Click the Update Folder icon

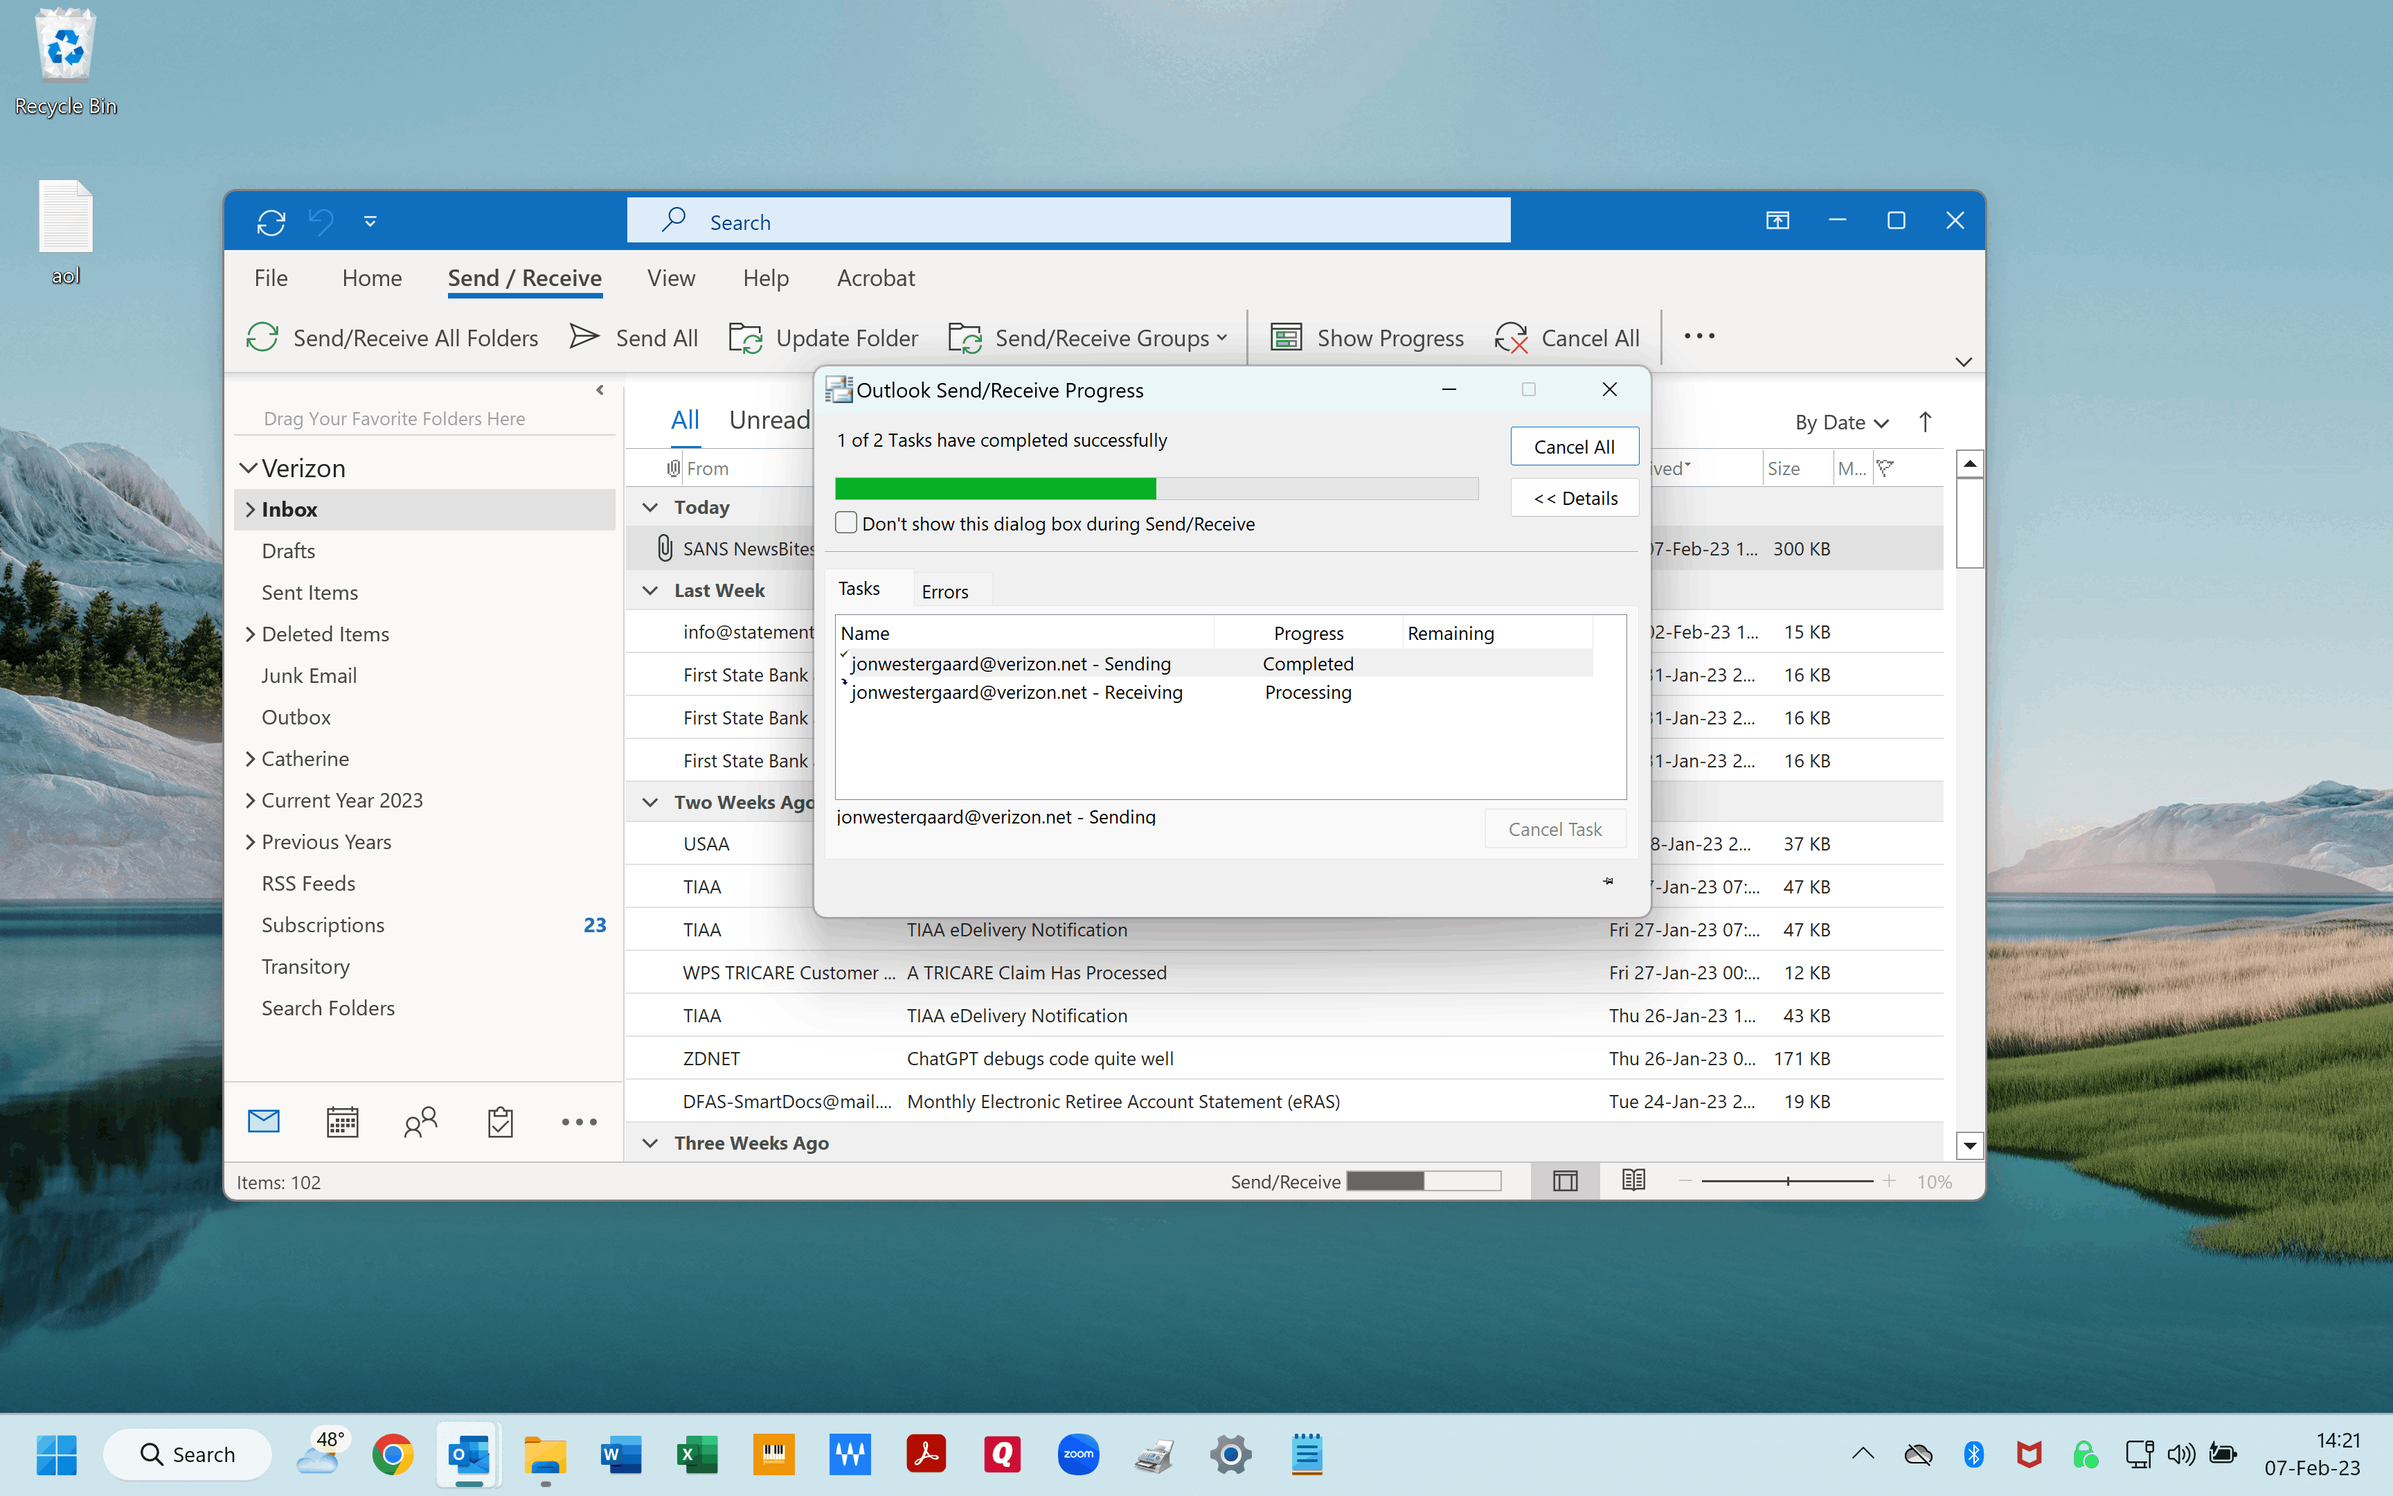click(746, 337)
